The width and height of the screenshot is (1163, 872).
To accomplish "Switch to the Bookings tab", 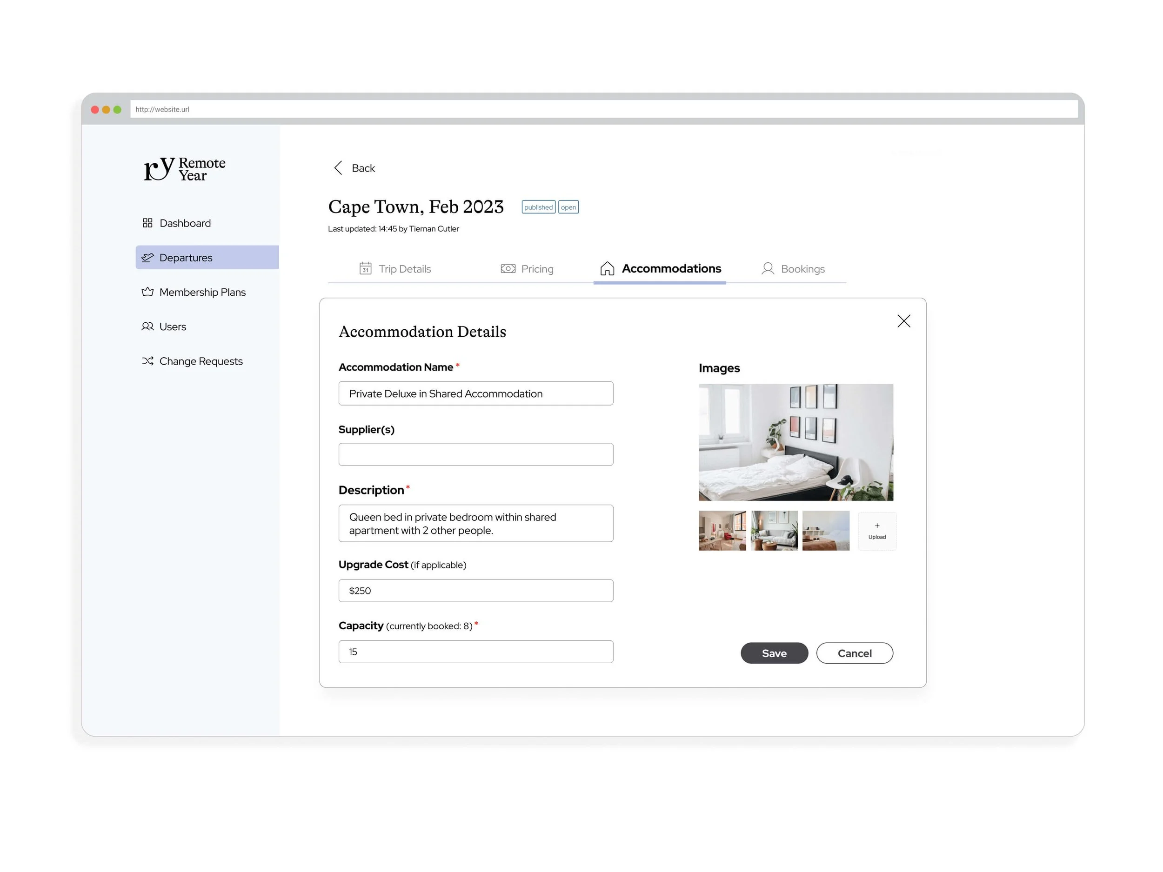I will point(803,269).
